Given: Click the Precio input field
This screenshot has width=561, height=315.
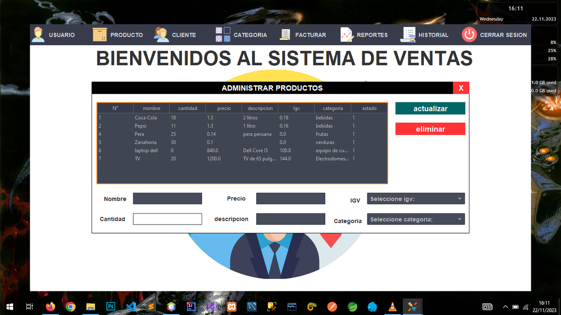Looking at the screenshot, I should point(291,198).
